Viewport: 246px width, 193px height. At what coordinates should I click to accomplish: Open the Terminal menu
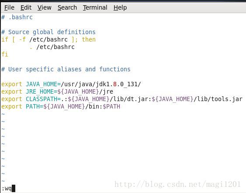pos(95,7)
